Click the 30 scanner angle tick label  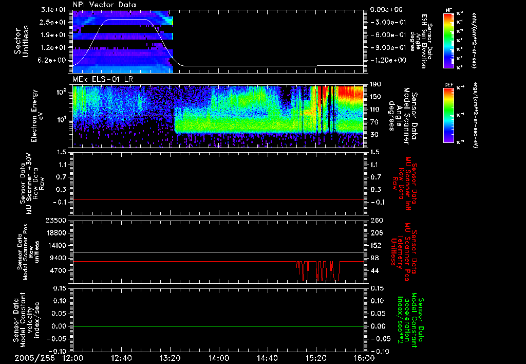click(x=374, y=135)
